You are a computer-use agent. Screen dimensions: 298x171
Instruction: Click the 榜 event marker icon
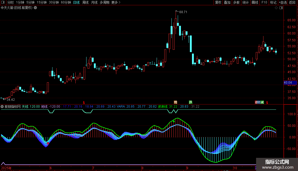coord(176,102)
